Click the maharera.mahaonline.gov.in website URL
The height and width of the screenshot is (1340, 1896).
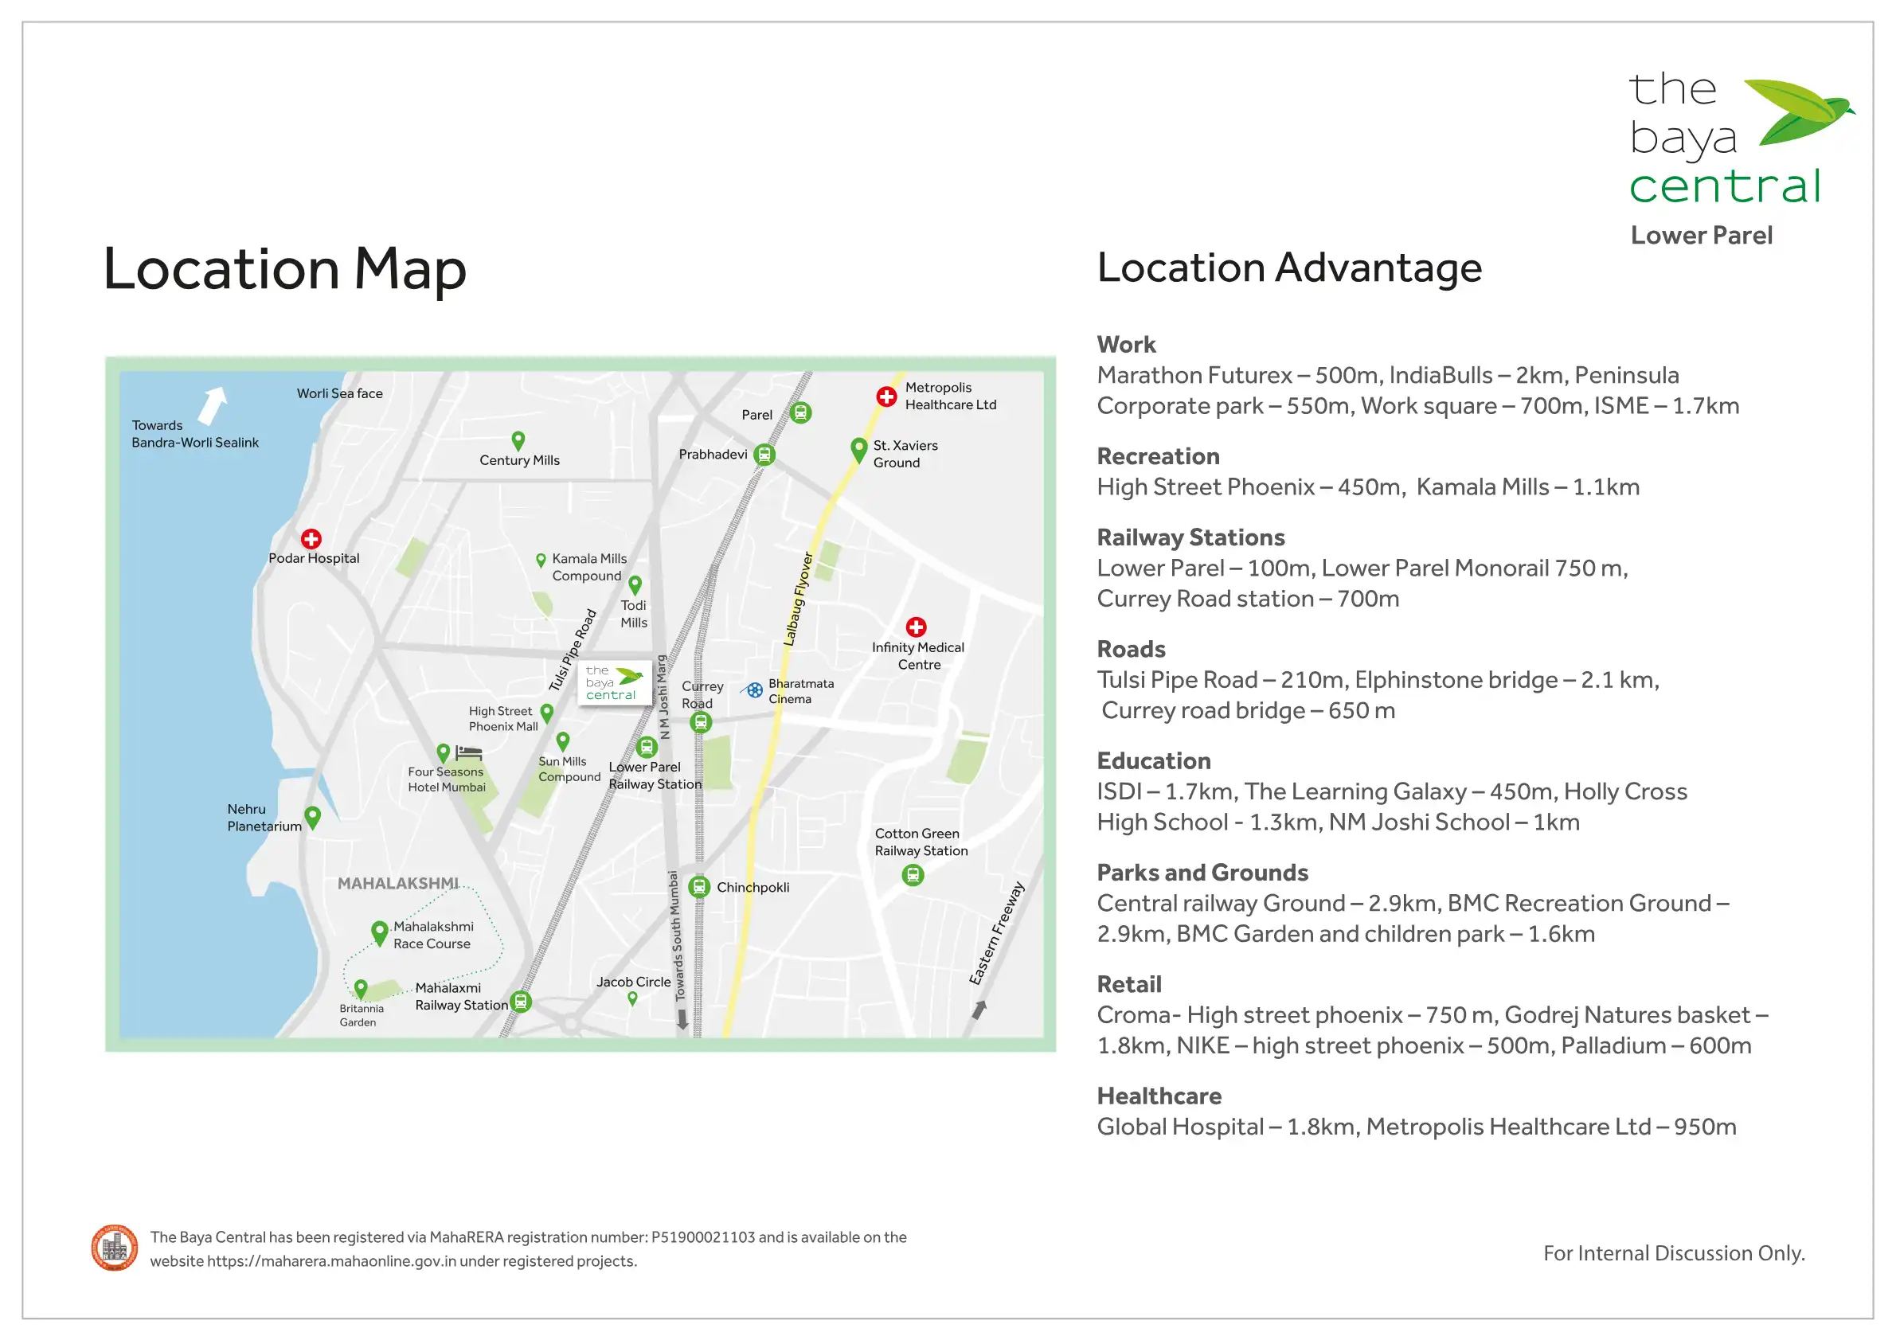pyautogui.click(x=331, y=1260)
